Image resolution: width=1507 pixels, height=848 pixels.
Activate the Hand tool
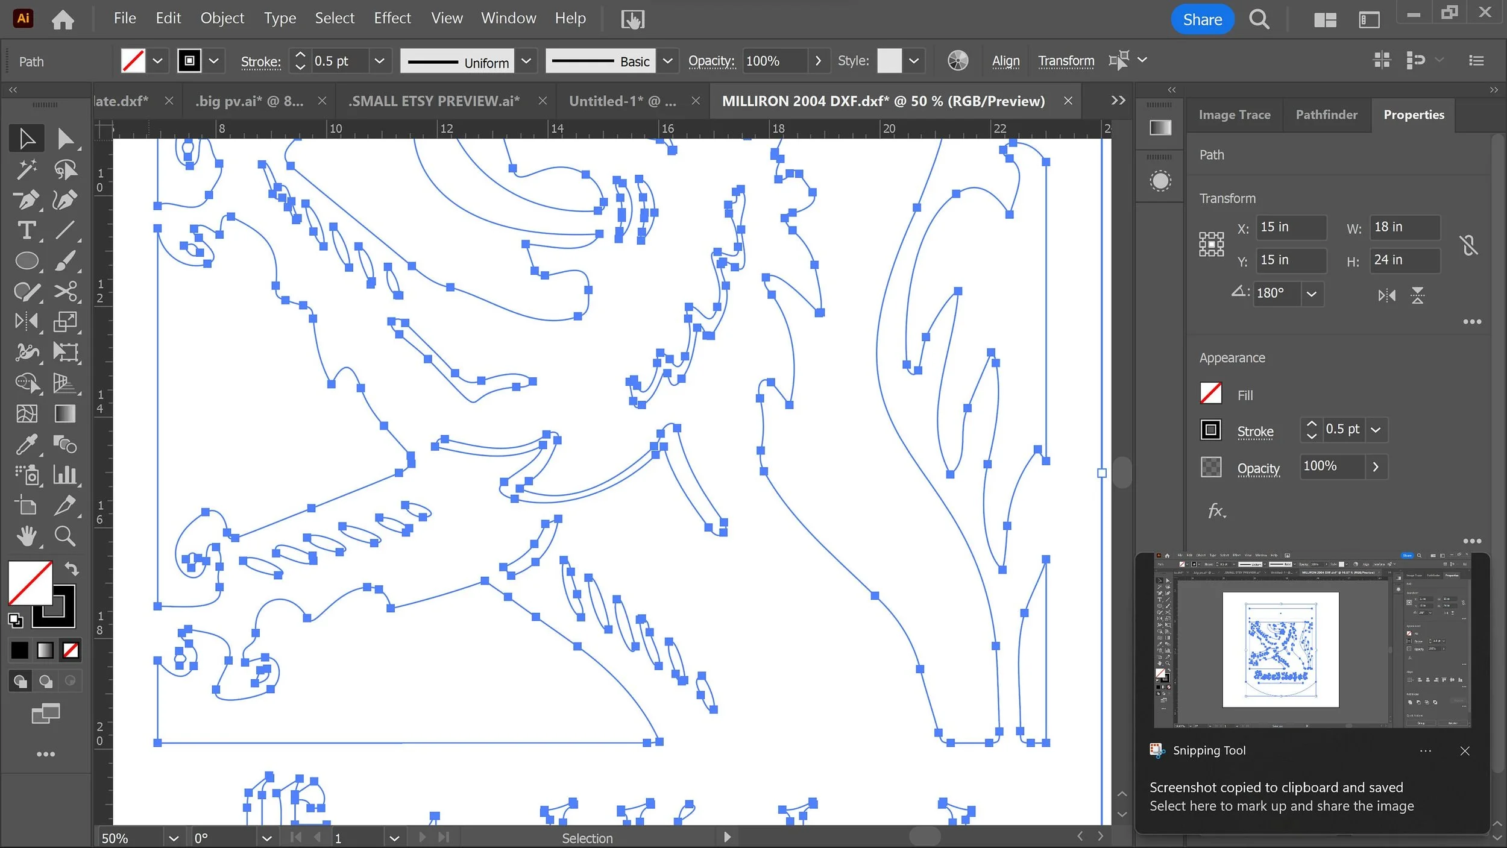point(26,536)
